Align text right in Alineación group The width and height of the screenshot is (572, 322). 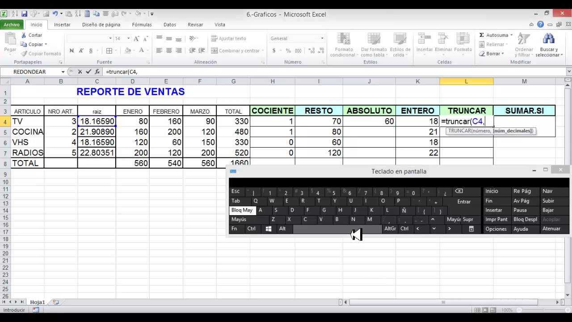pyautogui.click(x=179, y=51)
